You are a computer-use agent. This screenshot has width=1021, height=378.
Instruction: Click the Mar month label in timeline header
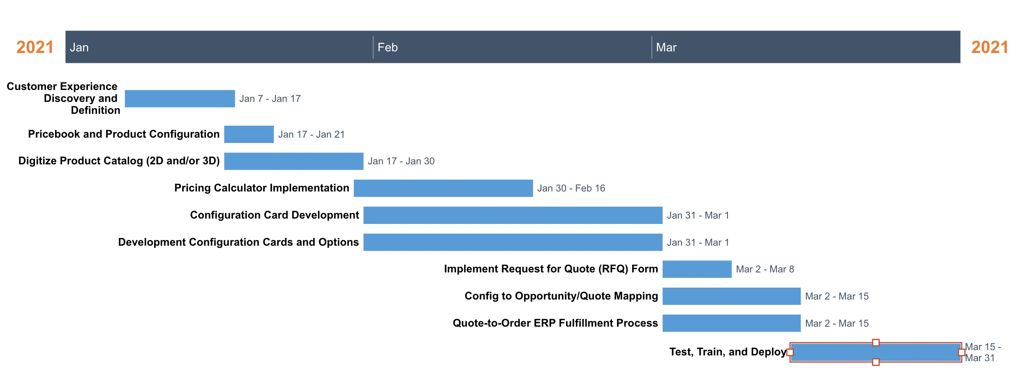[x=666, y=47]
